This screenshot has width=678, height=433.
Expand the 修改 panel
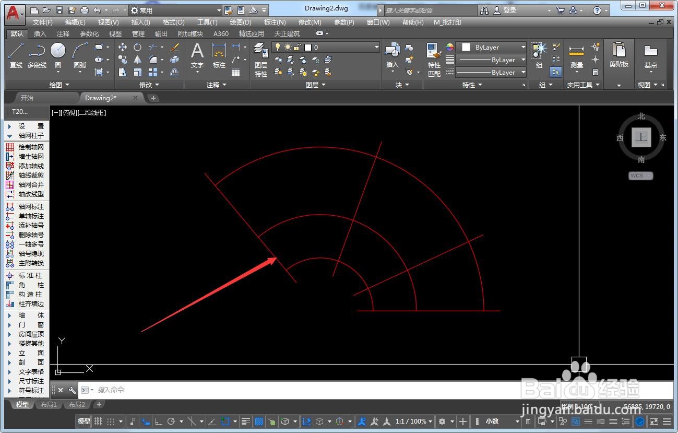point(149,85)
